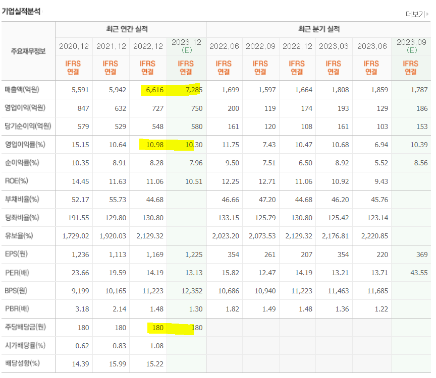Click the PBR(배) row label

17,309
